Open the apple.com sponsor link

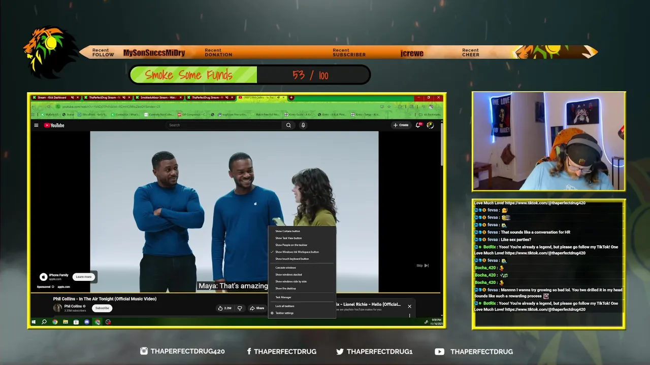63,287
